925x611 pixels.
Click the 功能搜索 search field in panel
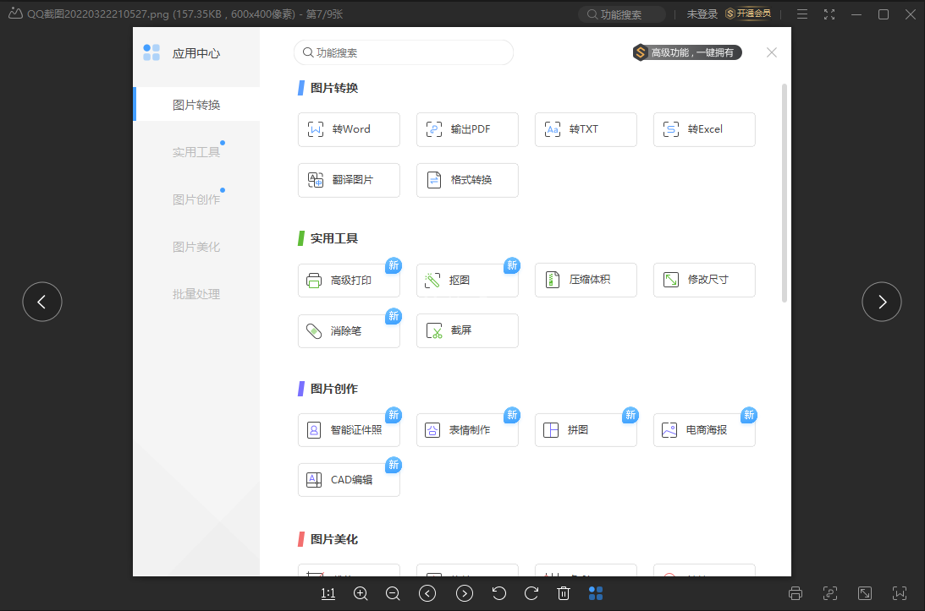point(404,52)
